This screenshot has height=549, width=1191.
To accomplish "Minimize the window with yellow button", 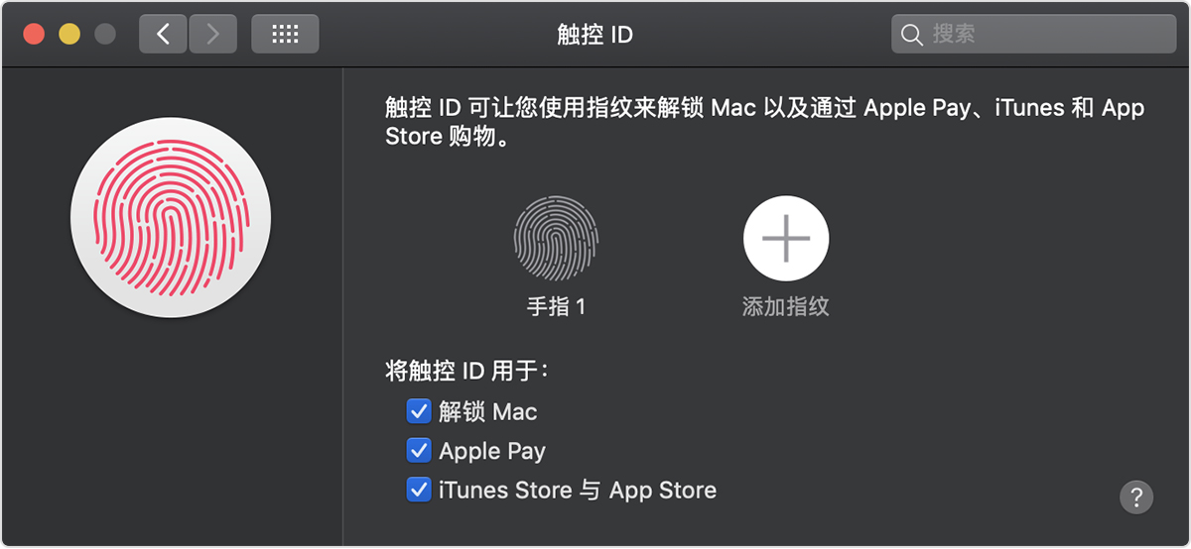I will coord(69,35).
